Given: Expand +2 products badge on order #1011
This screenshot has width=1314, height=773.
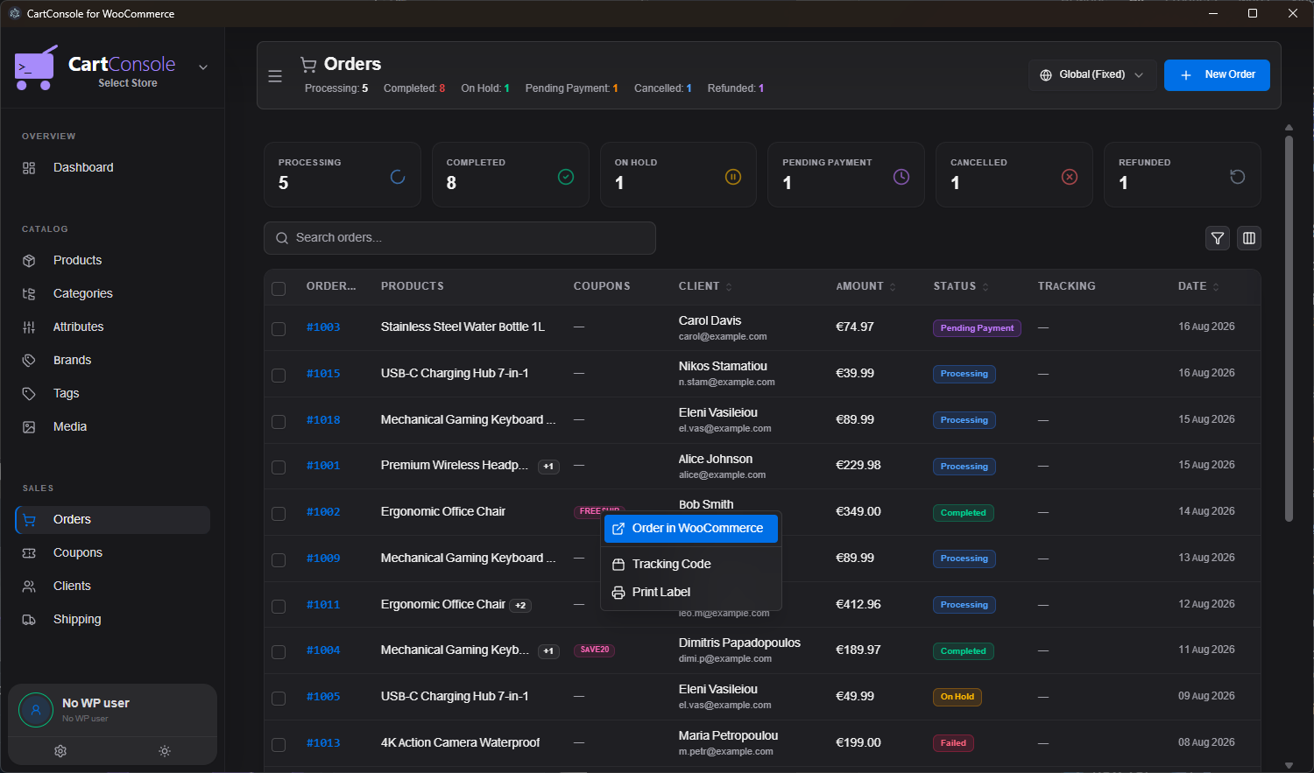Looking at the screenshot, I should [520, 606].
